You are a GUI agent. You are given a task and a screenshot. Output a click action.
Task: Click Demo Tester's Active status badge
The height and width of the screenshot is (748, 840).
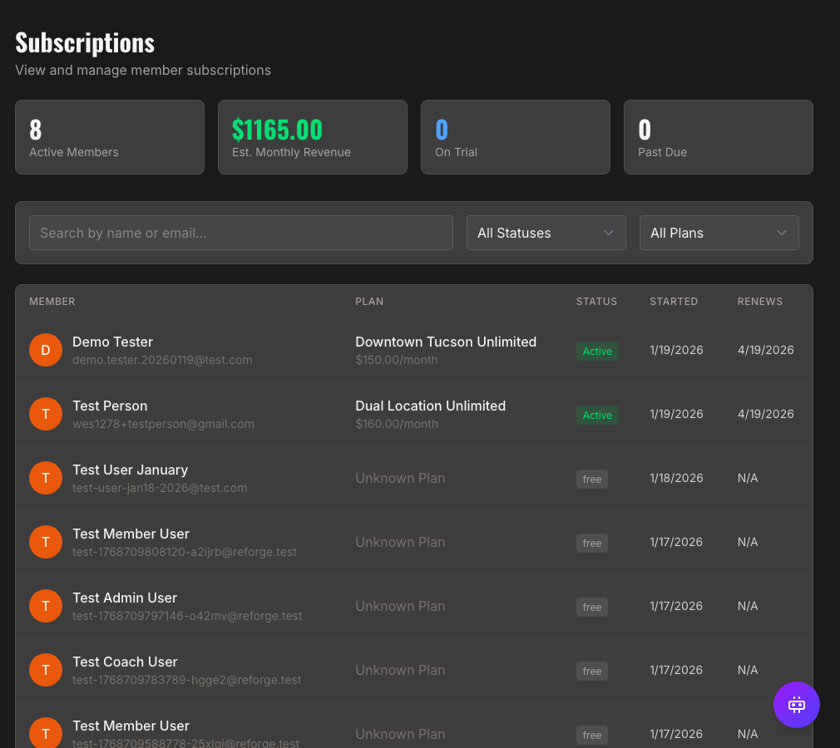tap(597, 352)
